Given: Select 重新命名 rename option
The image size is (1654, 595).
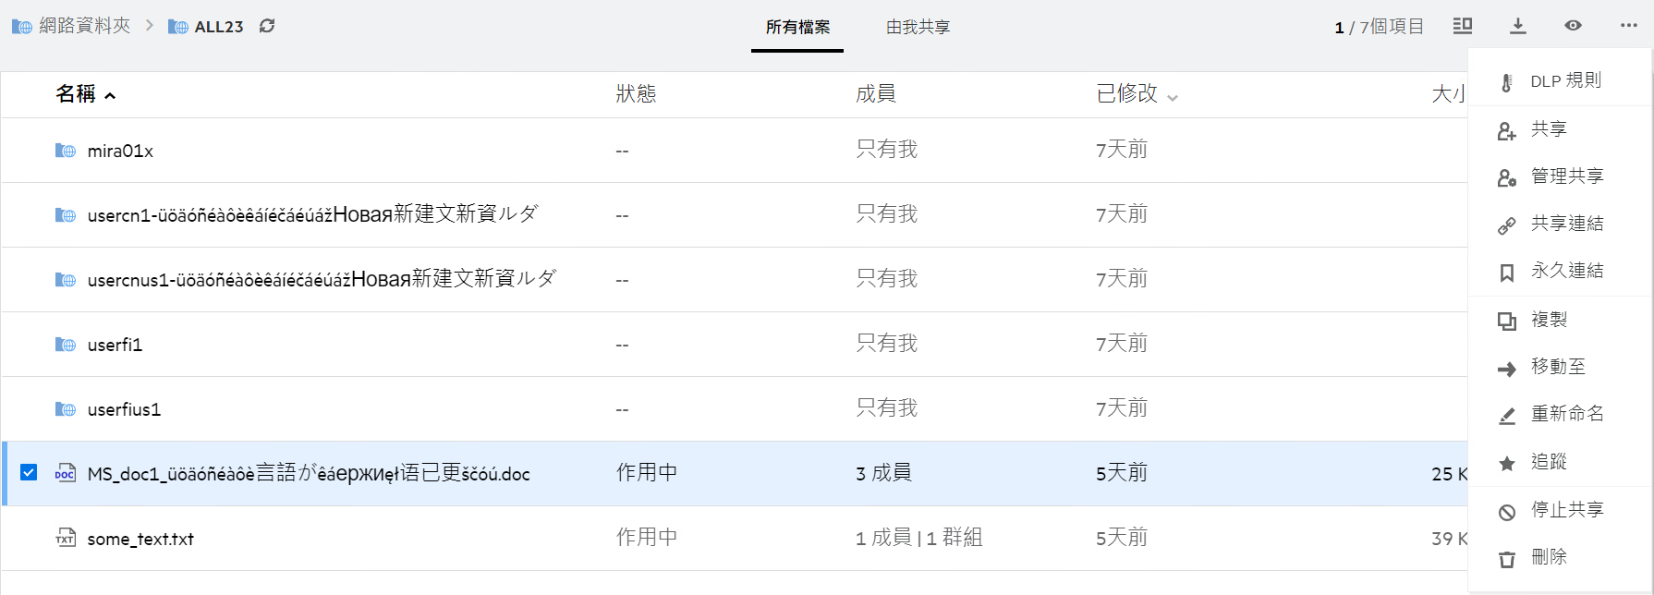Looking at the screenshot, I should coord(1567,414).
